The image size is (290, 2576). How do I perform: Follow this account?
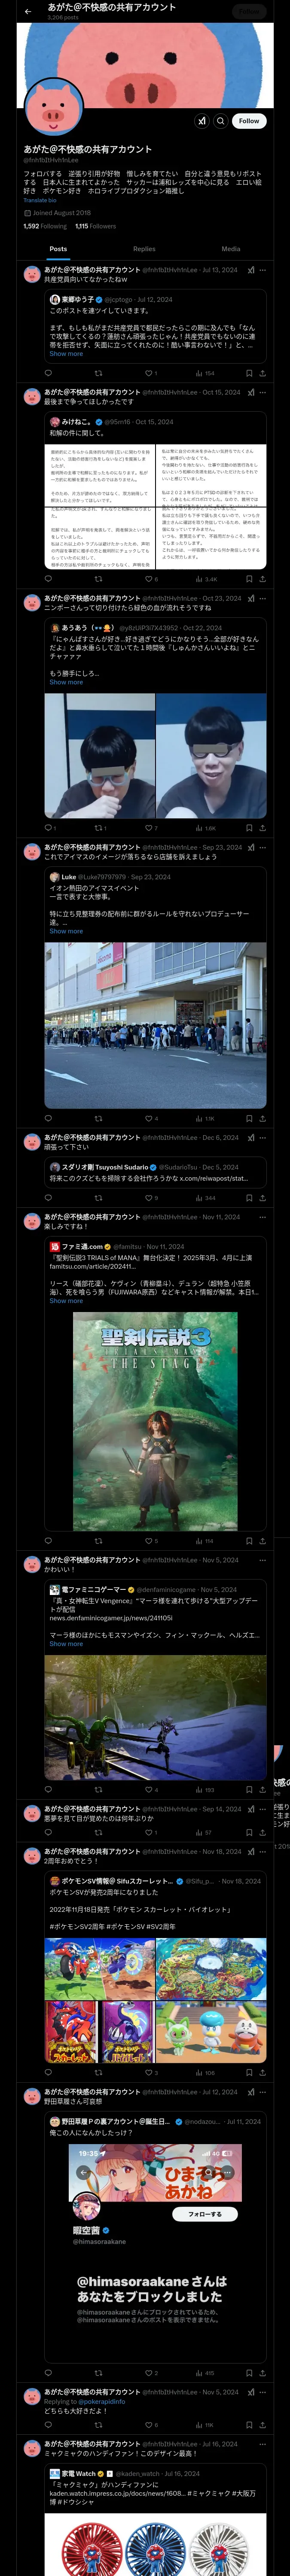[249, 121]
